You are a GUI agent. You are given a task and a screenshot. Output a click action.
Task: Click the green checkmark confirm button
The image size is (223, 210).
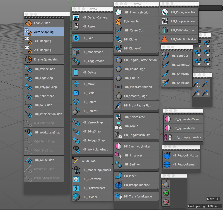pos(166,193)
